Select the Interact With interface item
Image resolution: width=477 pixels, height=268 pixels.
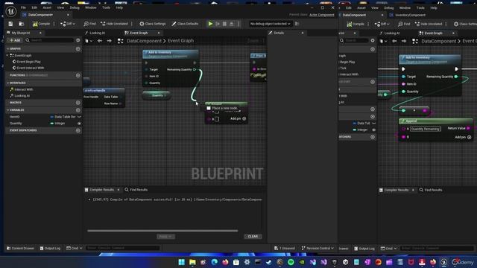[x=23, y=89]
